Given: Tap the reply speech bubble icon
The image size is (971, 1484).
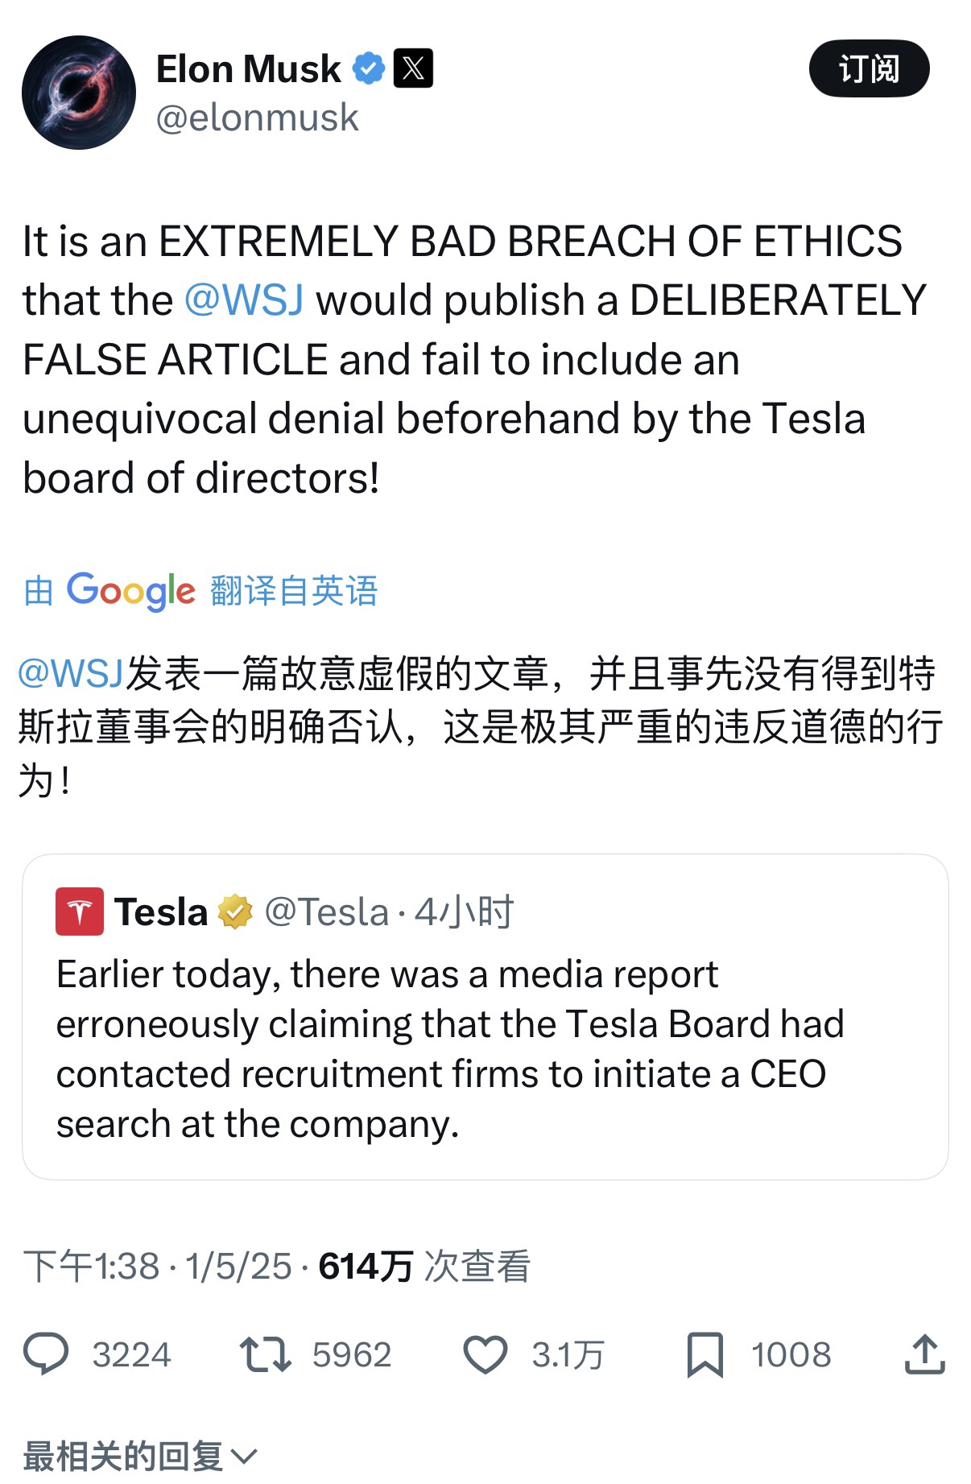Looking at the screenshot, I should point(47,1354).
